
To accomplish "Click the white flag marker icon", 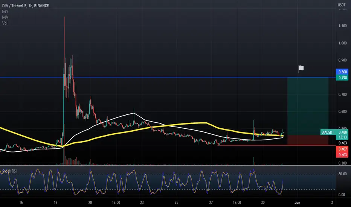I will click(301, 68).
